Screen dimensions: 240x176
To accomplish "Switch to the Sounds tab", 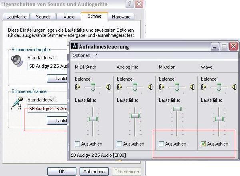I will tap(43, 17).
